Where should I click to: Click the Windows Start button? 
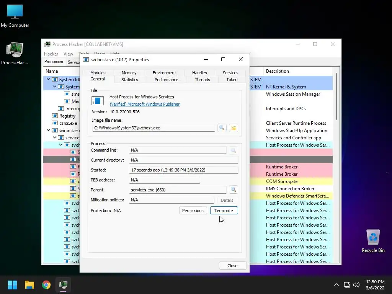pyautogui.click(x=12, y=285)
